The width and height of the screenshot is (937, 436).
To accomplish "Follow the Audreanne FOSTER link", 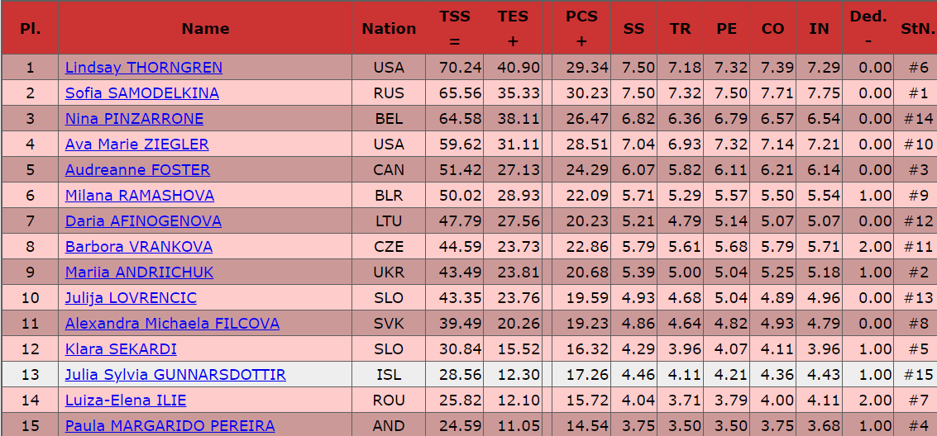I will (137, 170).
